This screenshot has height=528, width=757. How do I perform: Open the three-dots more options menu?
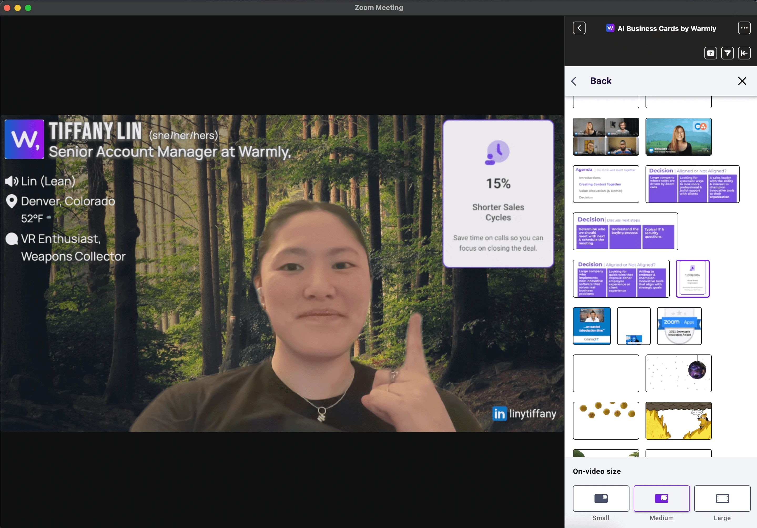(x=744, y=28)
